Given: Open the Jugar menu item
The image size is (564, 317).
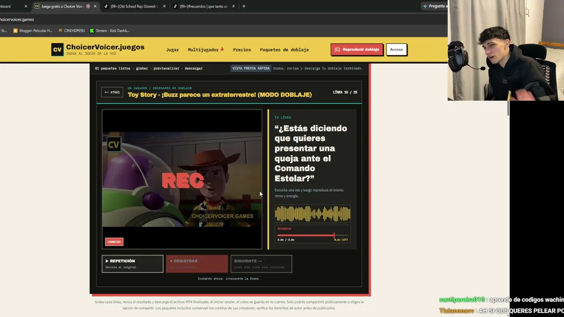Looking at the screenshot, I should [172, 50].
